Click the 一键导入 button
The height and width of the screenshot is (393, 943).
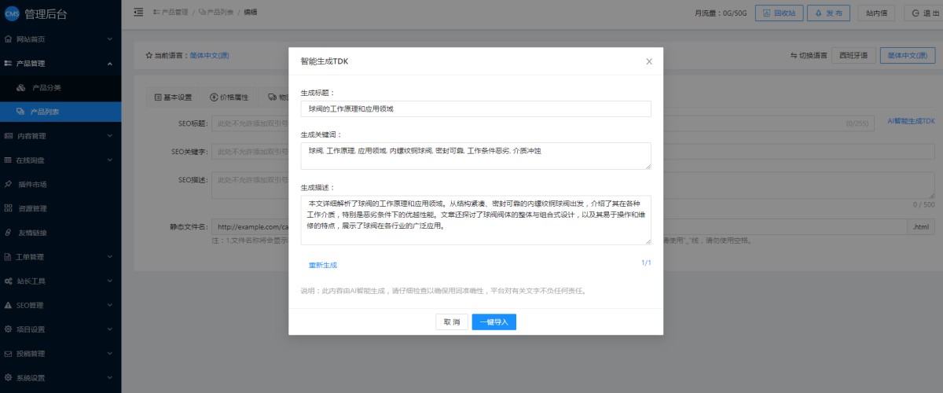[x=494, y=322]
